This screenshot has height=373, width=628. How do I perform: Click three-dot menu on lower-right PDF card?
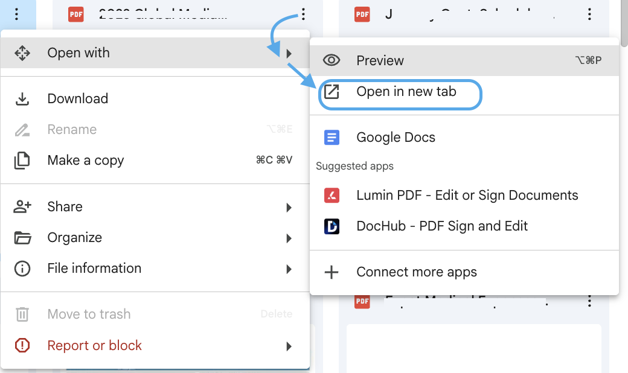point(589,301)
